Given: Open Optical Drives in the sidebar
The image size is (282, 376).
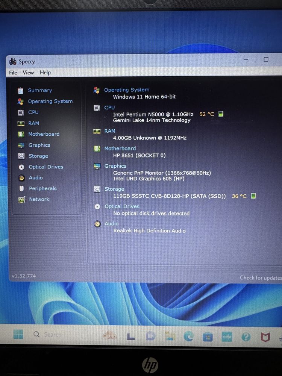Looking at the screenshot, I should tap(46, 167).
